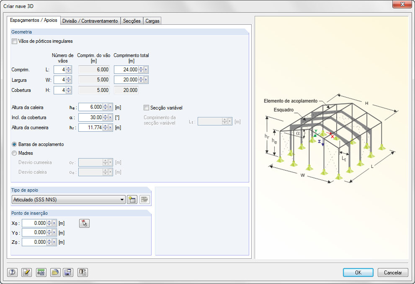Confirm the dialog with OK
The image size is (415, 284).
358,273
